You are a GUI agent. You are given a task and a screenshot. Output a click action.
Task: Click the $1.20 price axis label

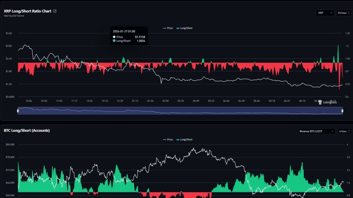click(x=9, y=84)
